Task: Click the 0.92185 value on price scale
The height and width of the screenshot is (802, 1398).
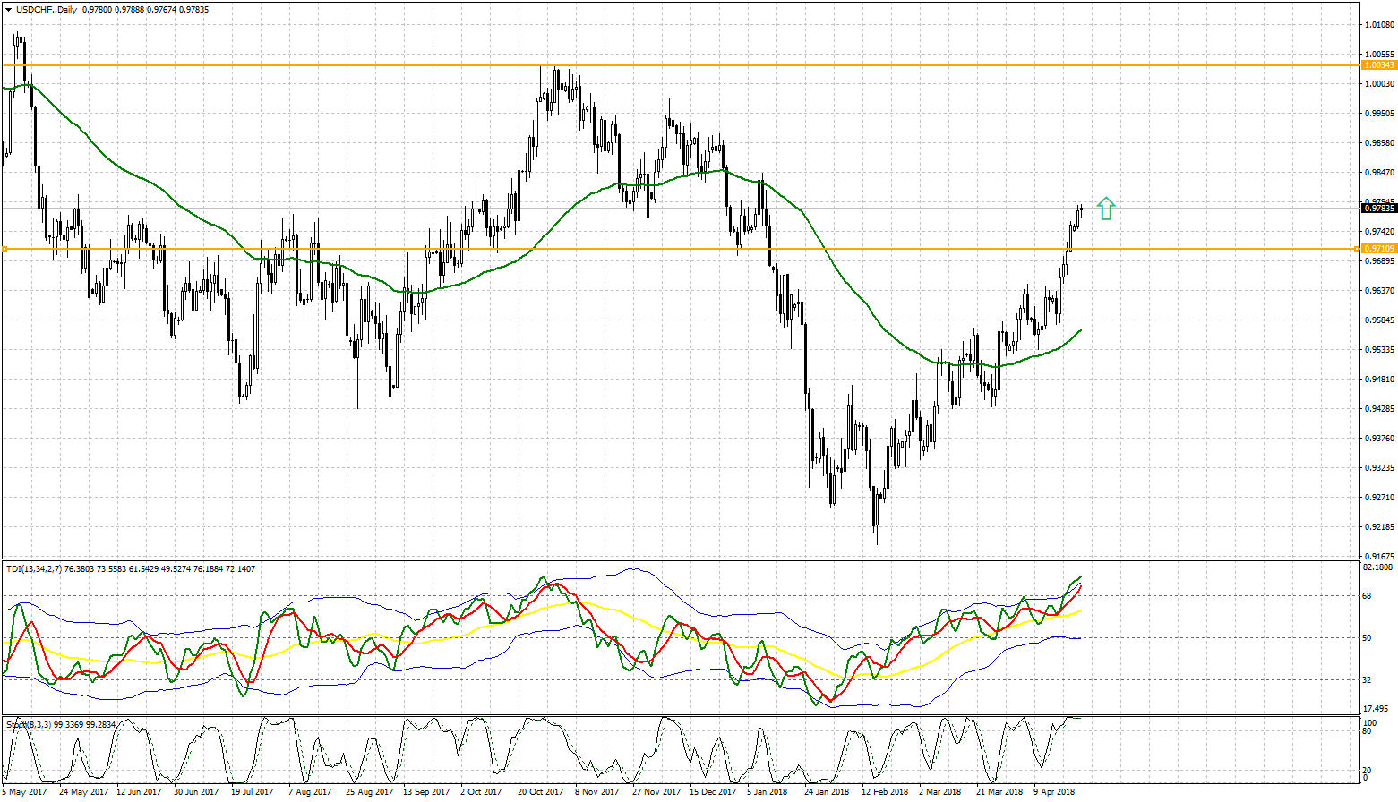Action: [x=1379, y=527]
